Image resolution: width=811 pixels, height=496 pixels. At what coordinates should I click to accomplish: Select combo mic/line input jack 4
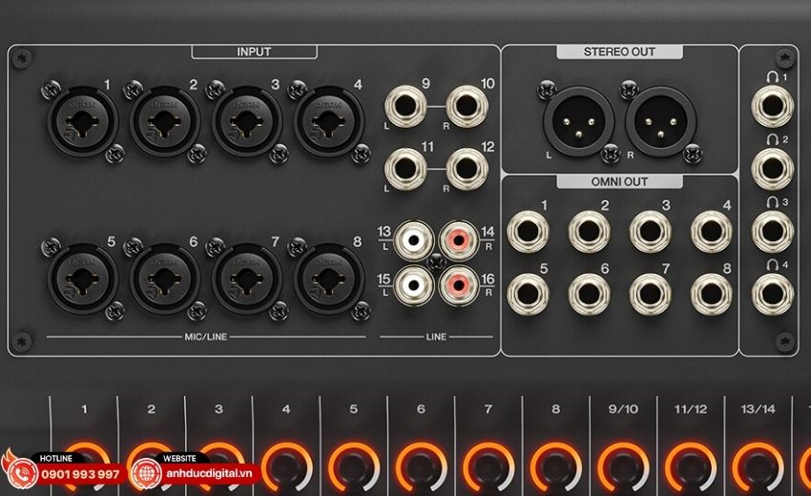tap(329, 123)
